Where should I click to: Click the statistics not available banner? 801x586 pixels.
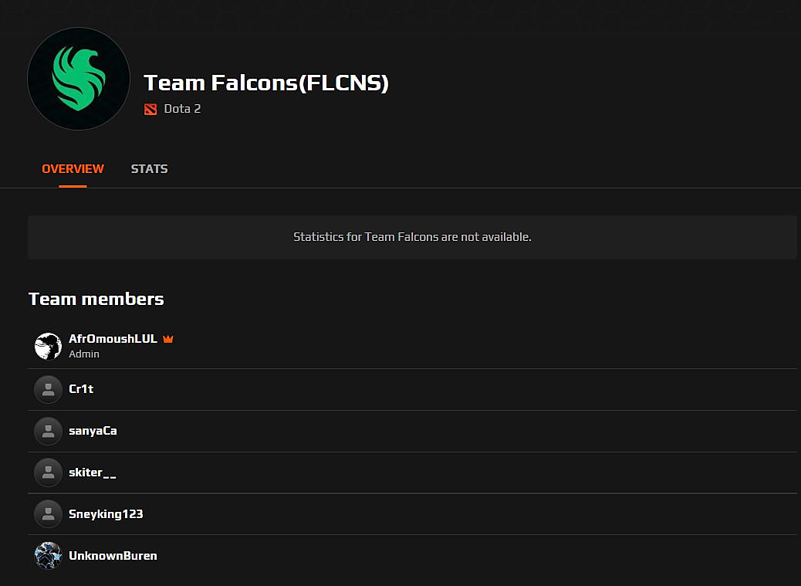412,237
